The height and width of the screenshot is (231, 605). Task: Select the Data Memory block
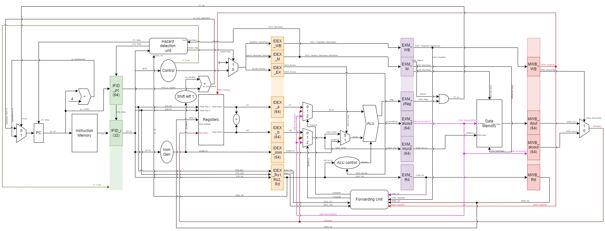coord(489,123)
